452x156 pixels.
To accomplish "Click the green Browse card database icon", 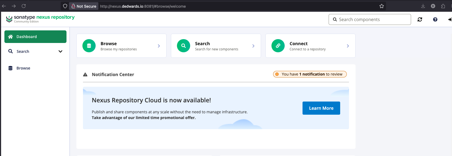I will (x=89, y=46).
